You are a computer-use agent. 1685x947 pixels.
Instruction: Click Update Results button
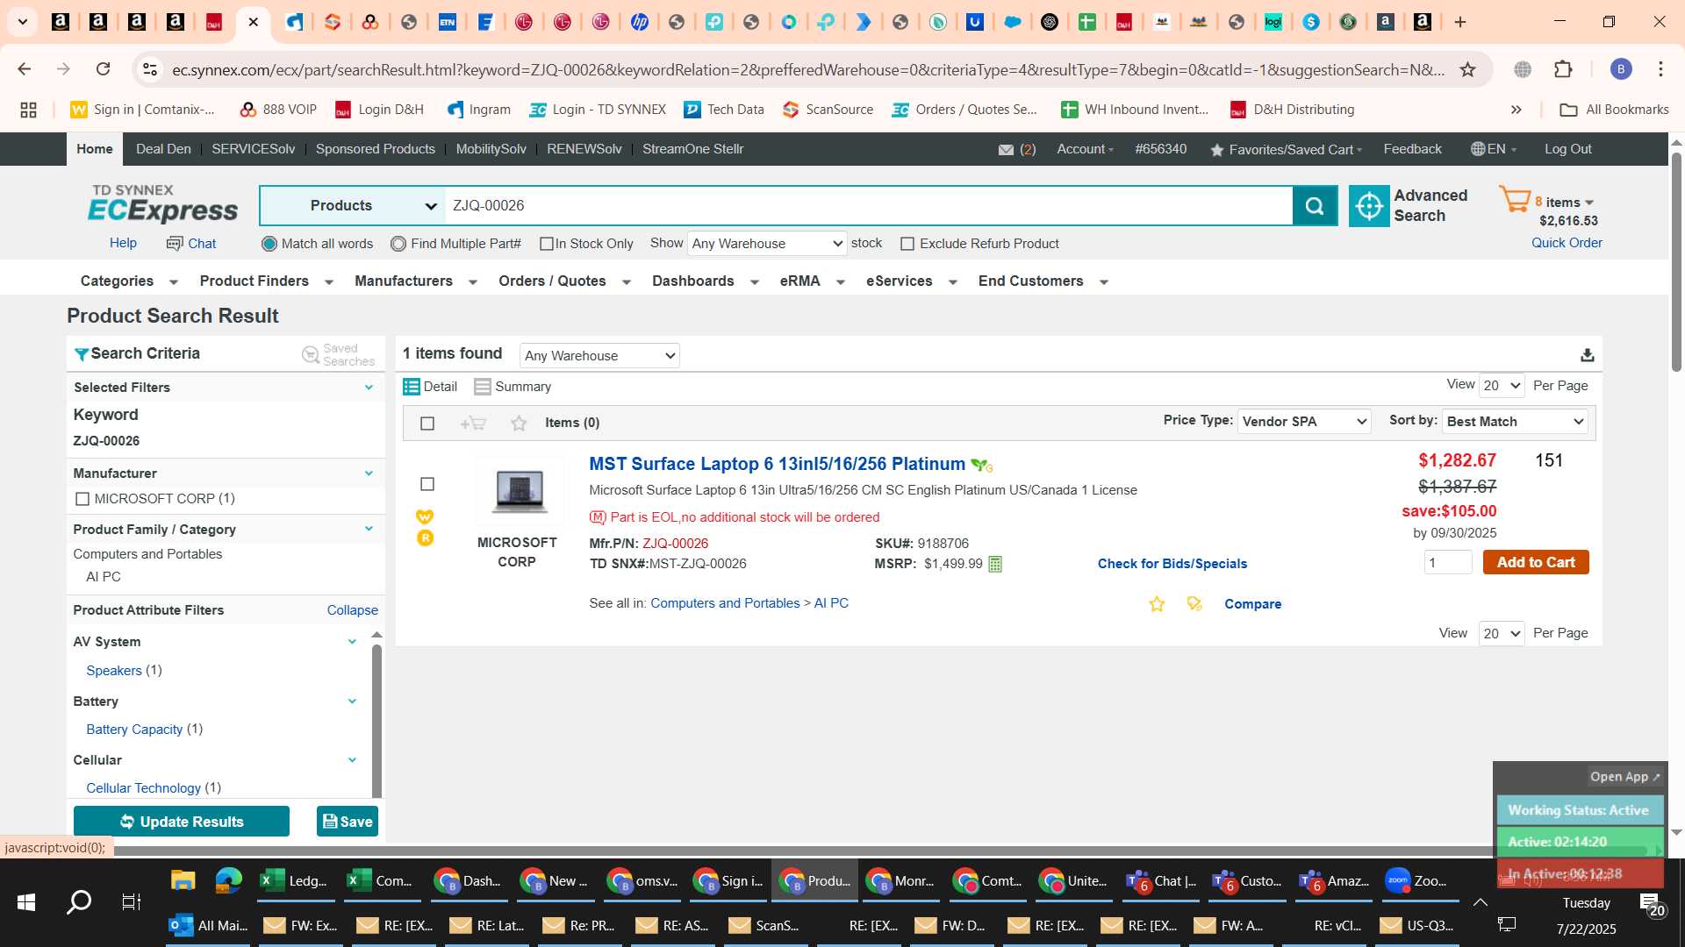tap(182, 822)
